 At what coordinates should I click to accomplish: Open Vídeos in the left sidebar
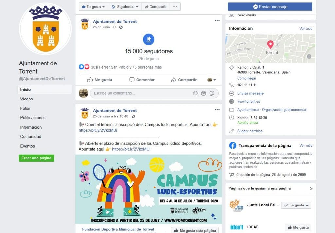[x=26, y=99]
